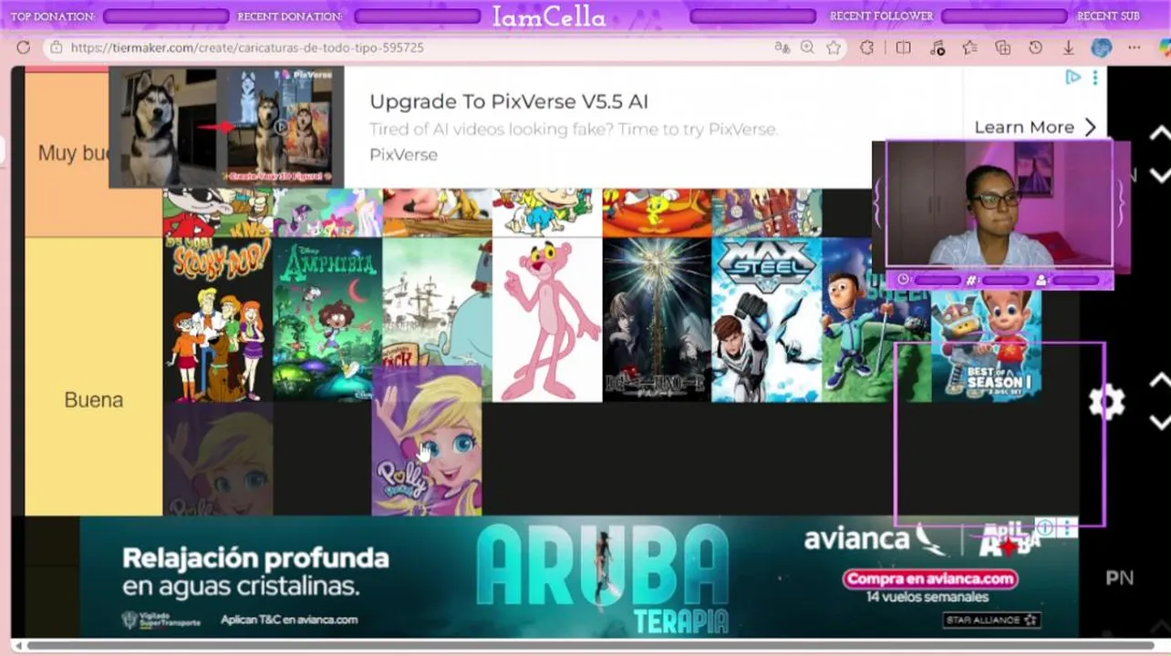
Task: Reload the page with the refresh icon
Action: coord(24,47)
